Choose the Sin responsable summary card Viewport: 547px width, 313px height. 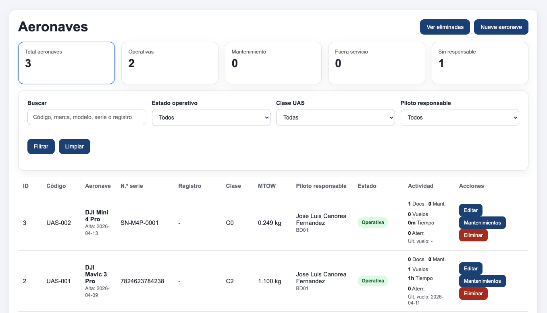coord(480,63)
